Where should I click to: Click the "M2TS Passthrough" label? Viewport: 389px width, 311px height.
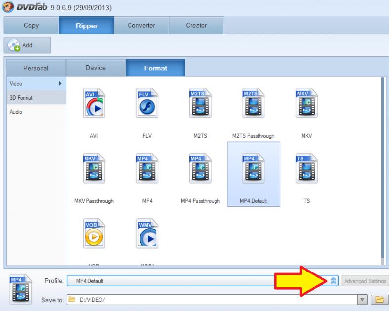coord(253,136)
